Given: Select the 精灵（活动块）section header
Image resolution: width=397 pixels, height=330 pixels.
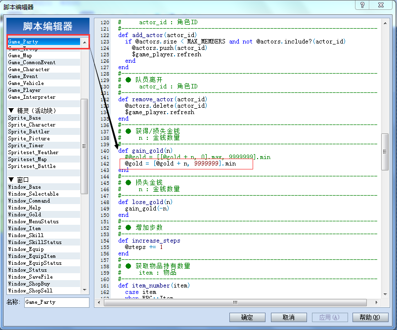Looking at the screenshot, I should click(44, 111).
